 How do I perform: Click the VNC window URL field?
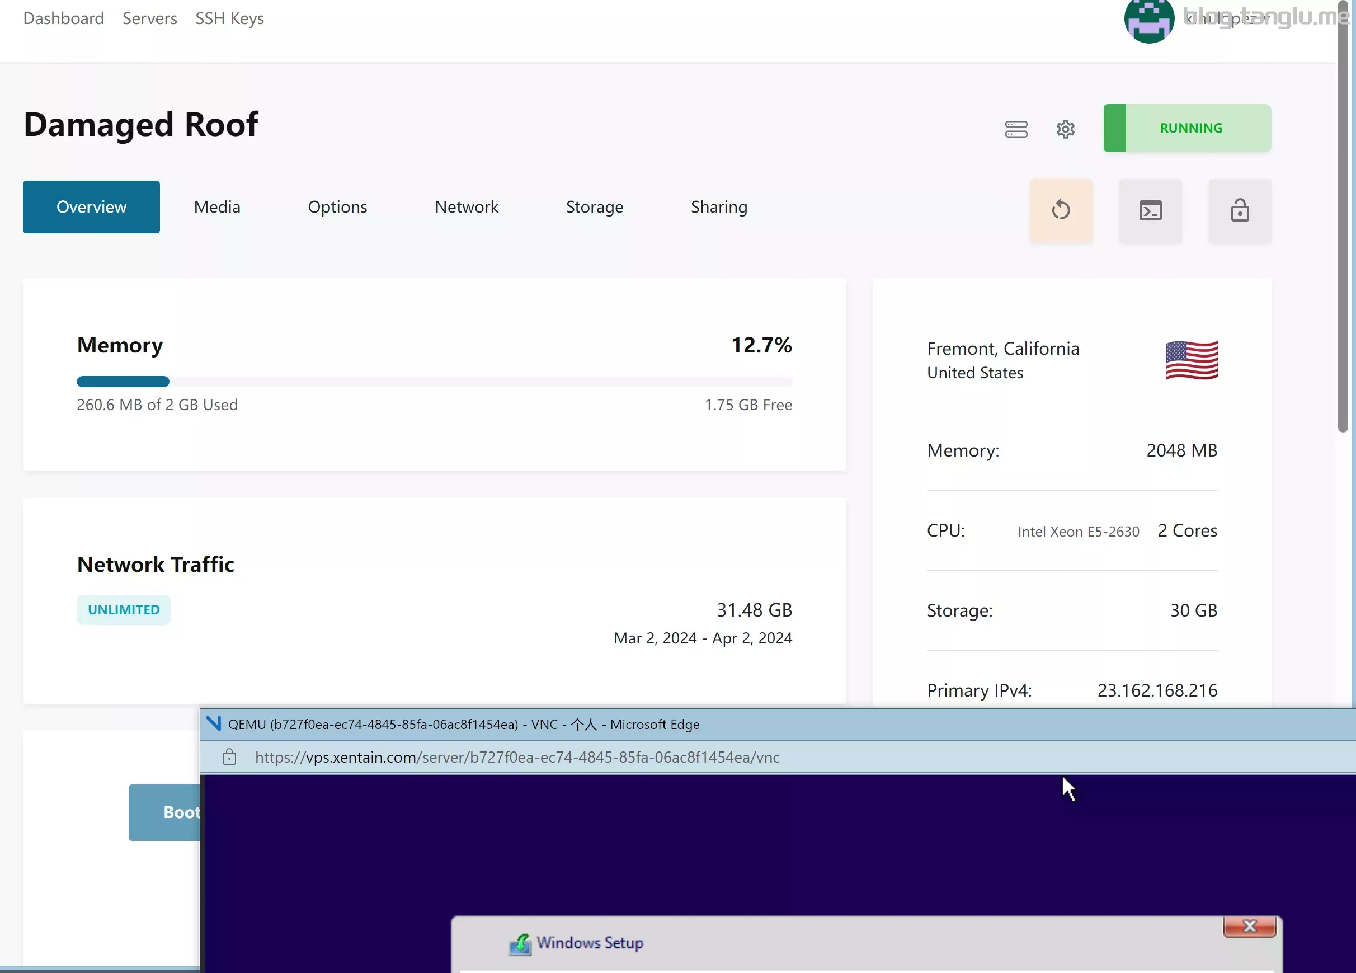516,757
